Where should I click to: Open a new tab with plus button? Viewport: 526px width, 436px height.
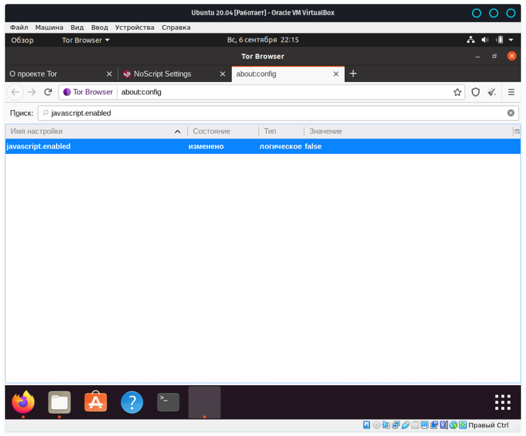(x=353, y=74)
